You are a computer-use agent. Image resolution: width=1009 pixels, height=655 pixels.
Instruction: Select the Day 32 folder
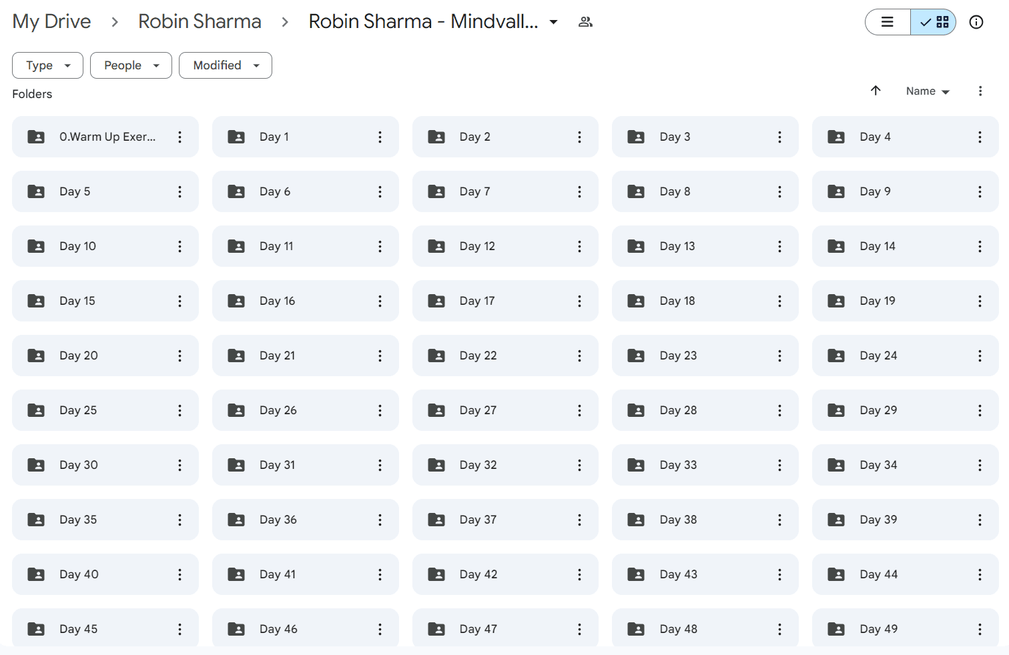pyautogui.click(x=505, y=465)
